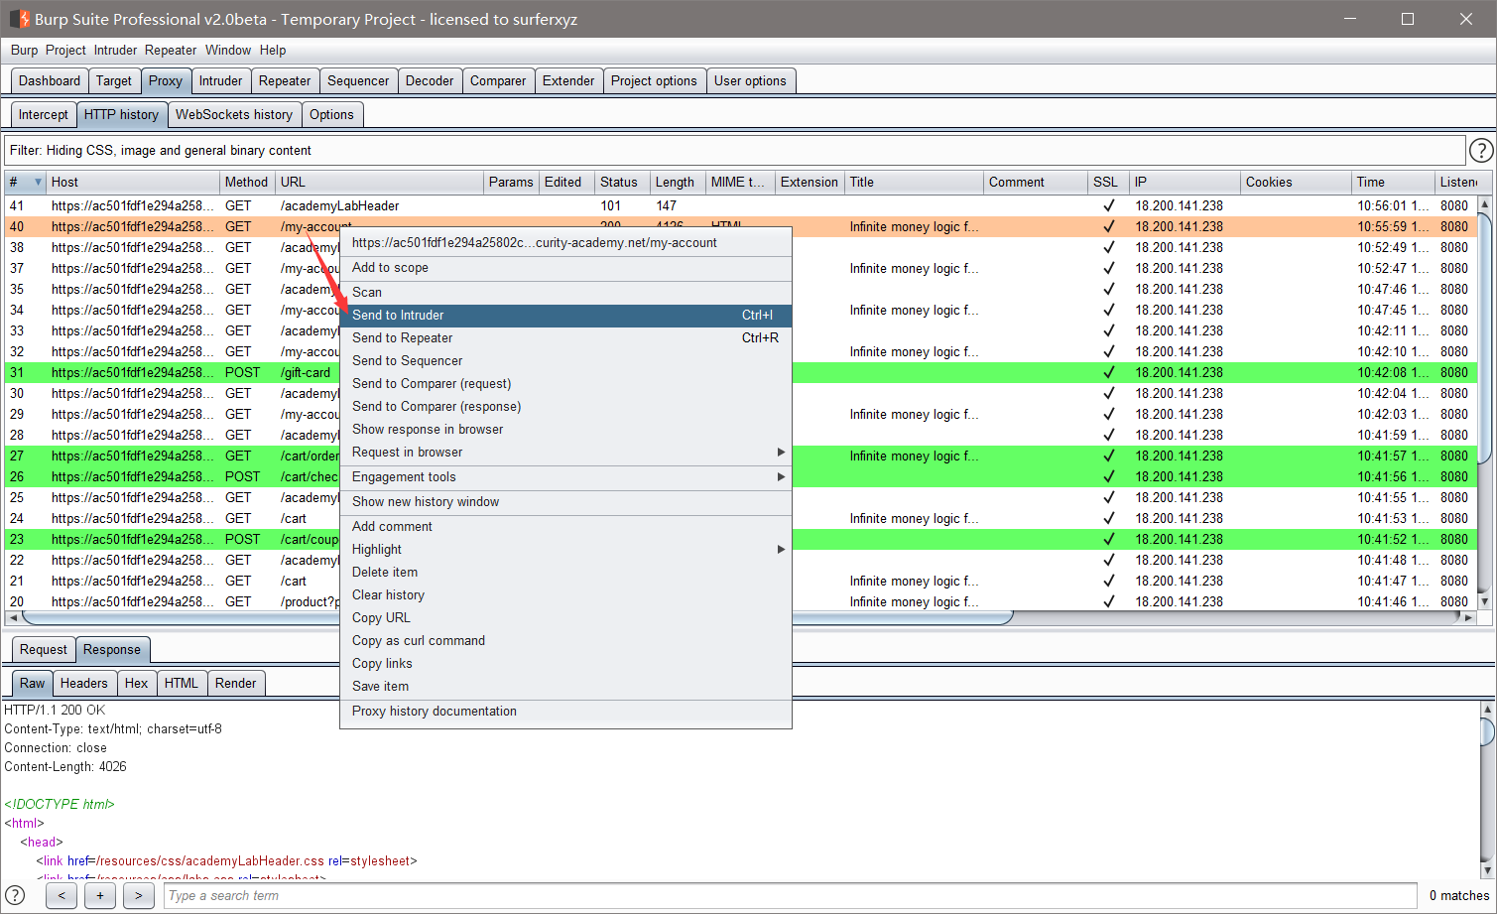This screenshot has height=914, width=1497.
Task: Switch to the Hex view of the response
Action: 137,683
